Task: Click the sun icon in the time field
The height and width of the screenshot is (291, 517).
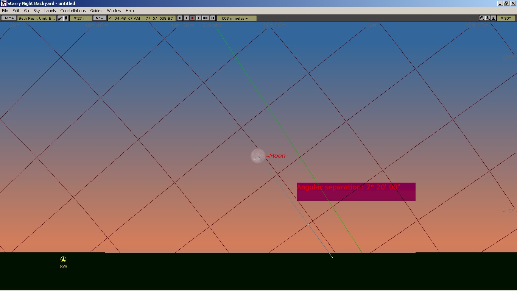Action: pyautogui.click(x=111, y=18)
